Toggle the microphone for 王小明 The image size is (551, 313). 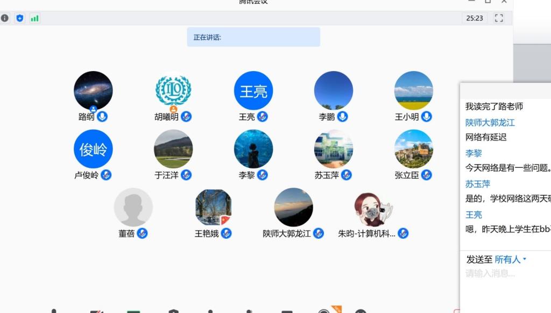click(427, 117)
